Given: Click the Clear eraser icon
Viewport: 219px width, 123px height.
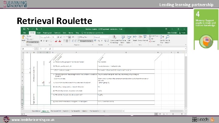Looking at the screenshot, I should pos(150,41).
